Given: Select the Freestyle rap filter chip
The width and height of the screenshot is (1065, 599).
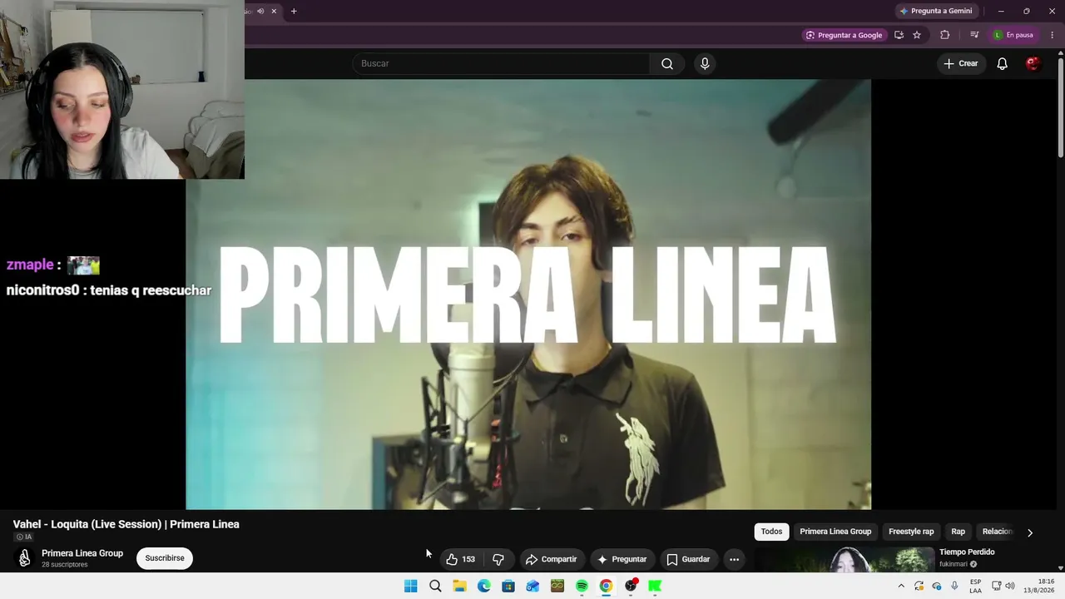Looking at the screenshot, I should point(911,532).
